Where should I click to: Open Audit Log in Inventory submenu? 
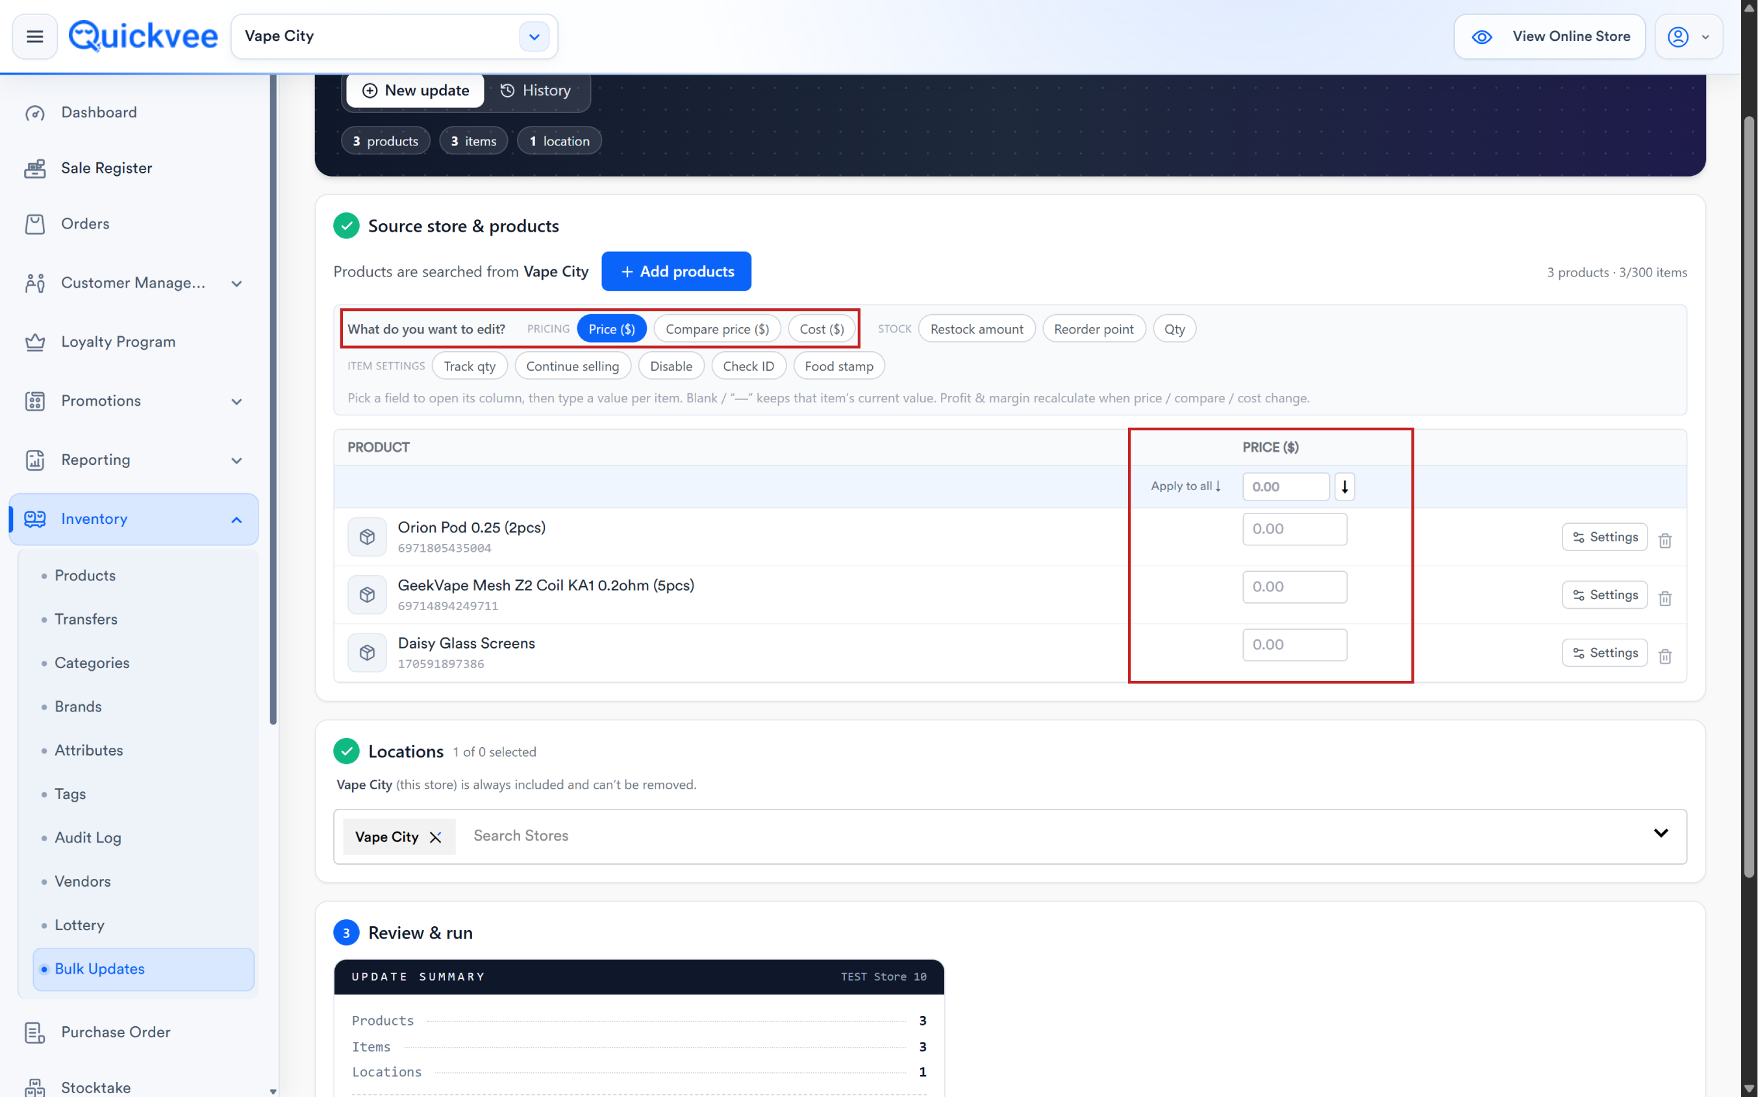[x=88, y=838]
